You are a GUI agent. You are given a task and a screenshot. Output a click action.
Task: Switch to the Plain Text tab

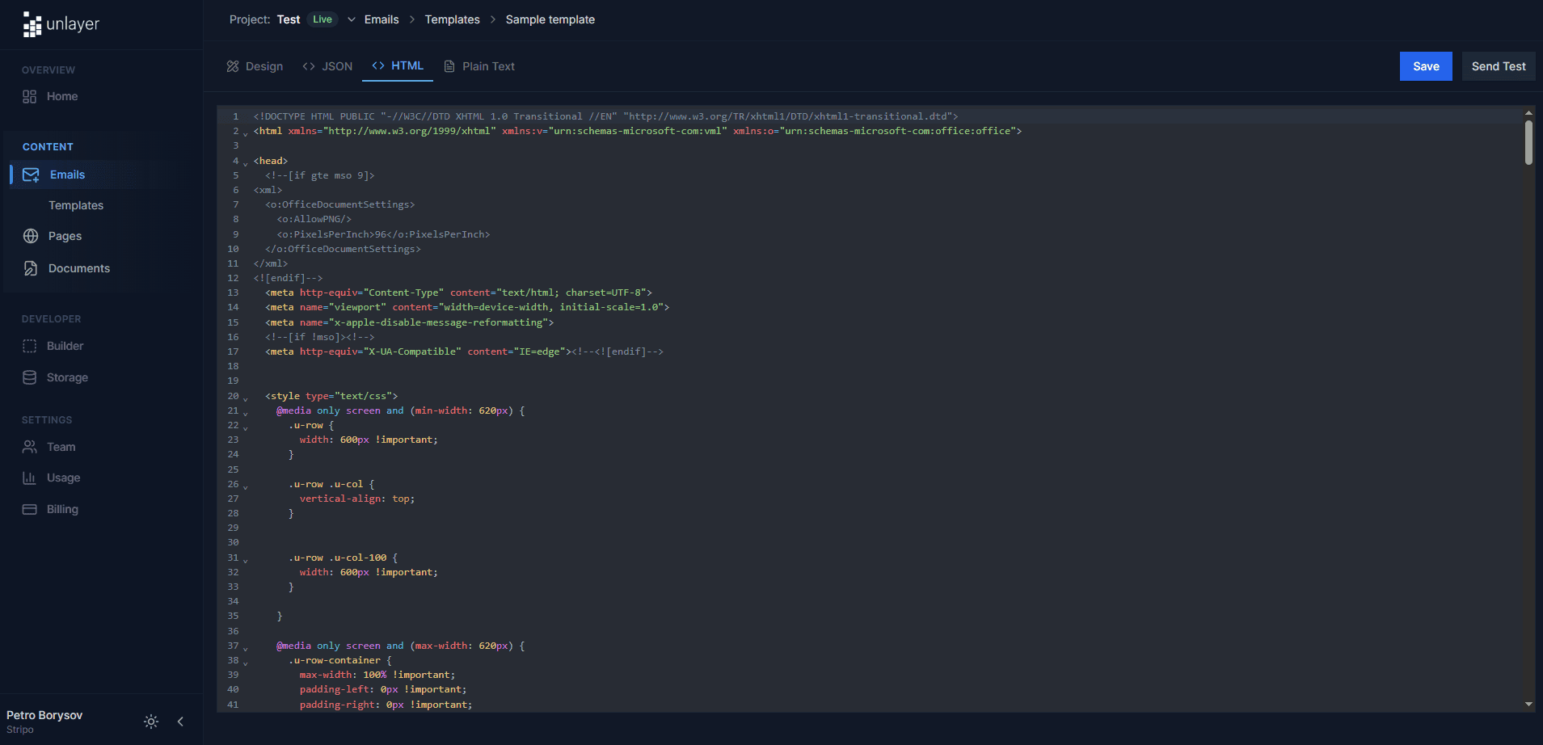pos(479,66)
